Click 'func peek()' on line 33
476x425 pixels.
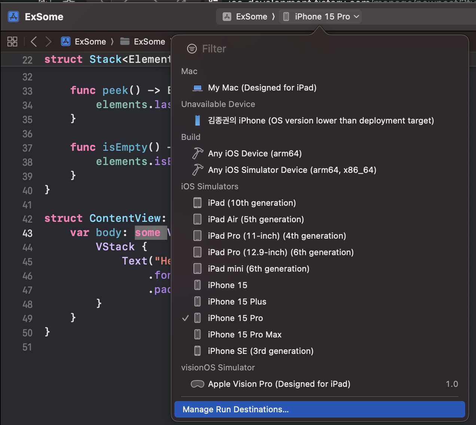pos(105,91)
